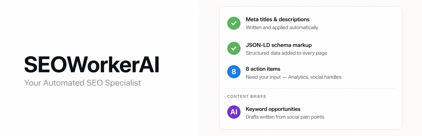
Task: Click the purple AI circle icon
Action: click(234, 112)
